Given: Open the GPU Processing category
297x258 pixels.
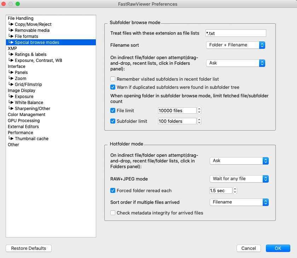Looking at the screenshot, I should [24, 121].
